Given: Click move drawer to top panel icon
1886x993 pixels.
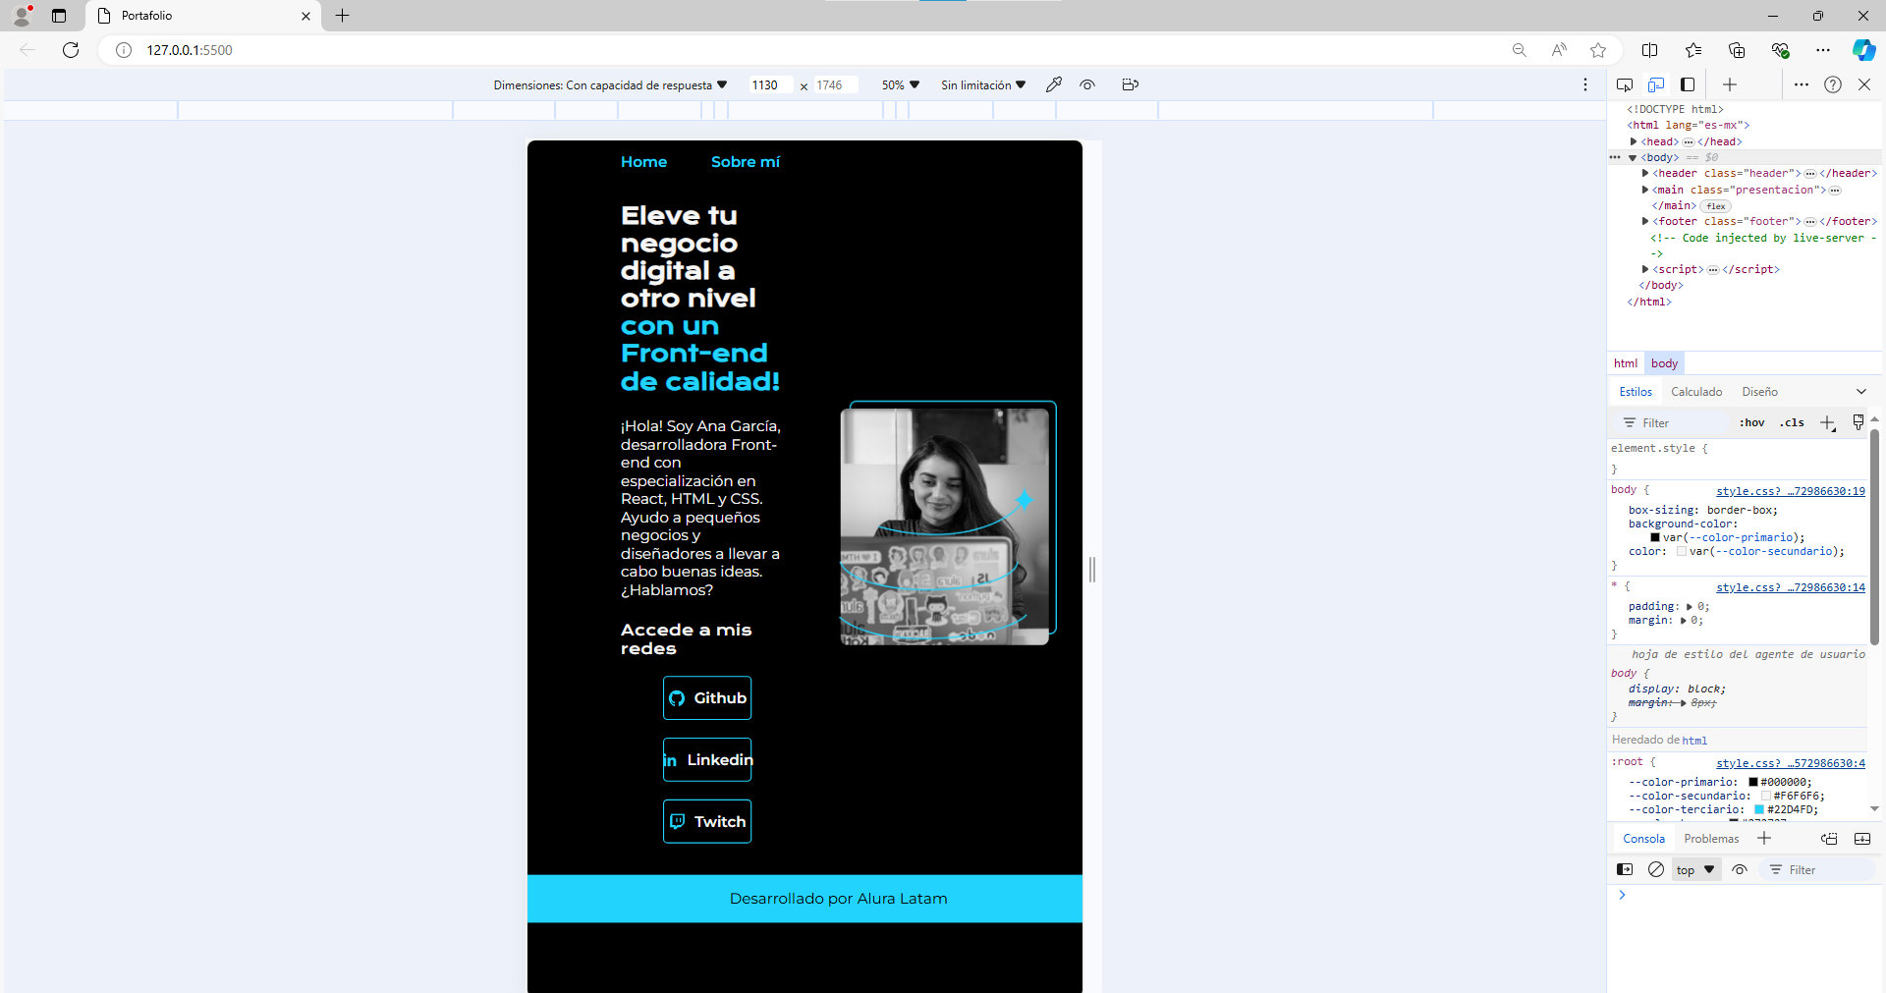Looking at the screenshot, I should [1829, 839].
